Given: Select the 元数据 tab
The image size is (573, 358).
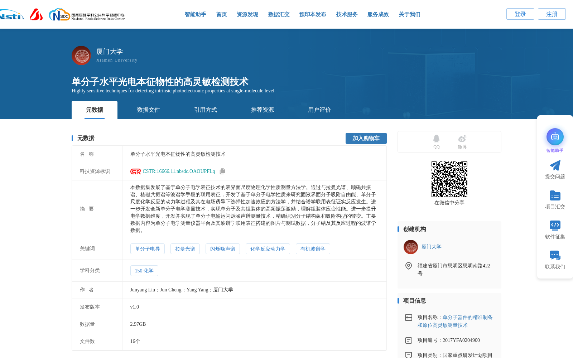Looking at the screenshot, I should coord(95,110).
